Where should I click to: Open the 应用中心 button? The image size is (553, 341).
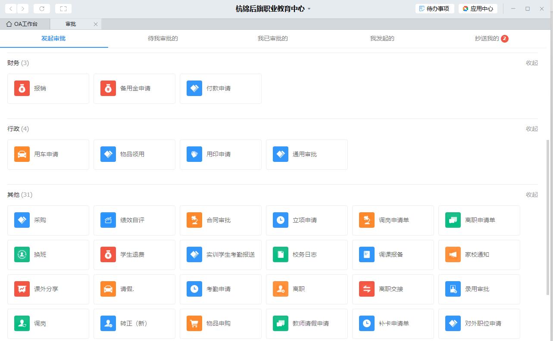[x=478, y=9]
